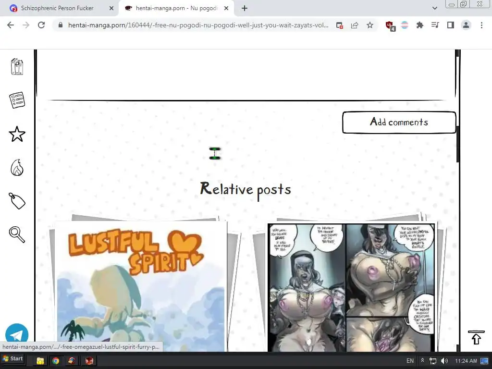Screen dimensions: 492x369
Task: Go forward with the browser arrow
Action: point(26,25)
